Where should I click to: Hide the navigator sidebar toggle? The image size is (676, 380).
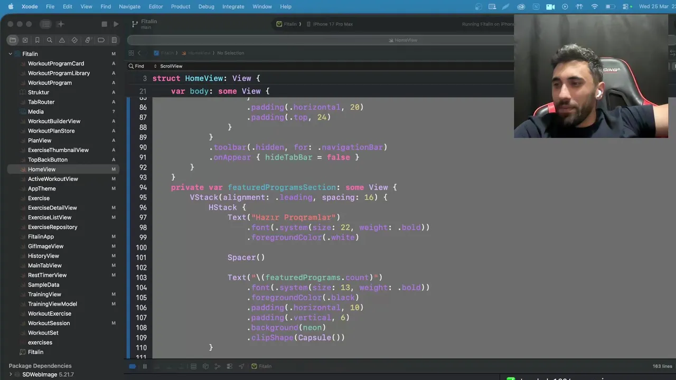46,24
